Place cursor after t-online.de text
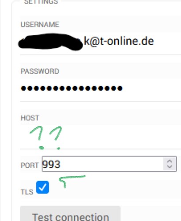 pyautogui.click(x=155, y=42)
